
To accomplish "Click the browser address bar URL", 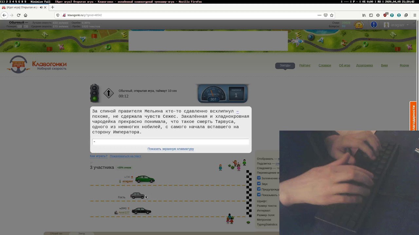I will pos(84,15).
